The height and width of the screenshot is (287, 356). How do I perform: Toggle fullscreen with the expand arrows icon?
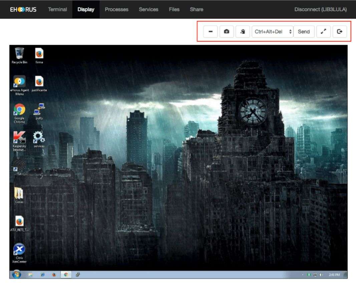(x=323, y=32)
